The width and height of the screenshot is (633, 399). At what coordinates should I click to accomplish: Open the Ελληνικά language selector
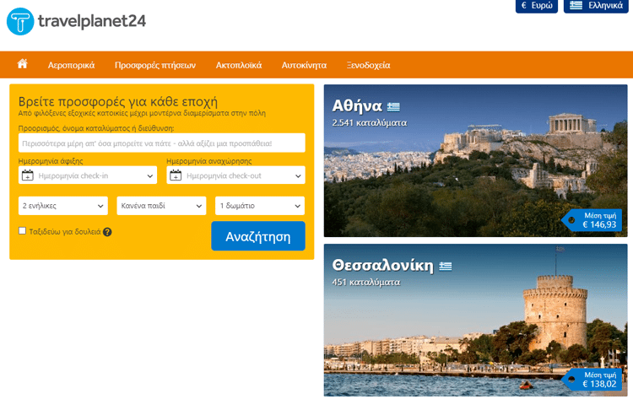pos(596,6)
